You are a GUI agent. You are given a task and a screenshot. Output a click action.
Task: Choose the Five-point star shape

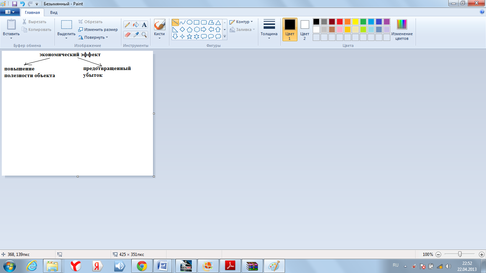pyautogui.click(x=190, y=37)
